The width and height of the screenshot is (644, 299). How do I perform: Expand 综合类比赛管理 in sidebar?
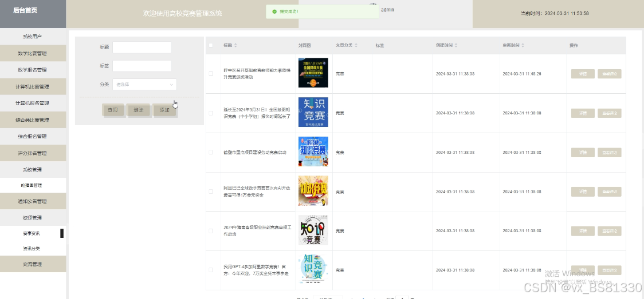(33, 119)
